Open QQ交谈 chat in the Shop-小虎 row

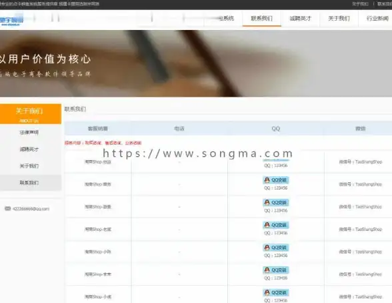(276, 292)
